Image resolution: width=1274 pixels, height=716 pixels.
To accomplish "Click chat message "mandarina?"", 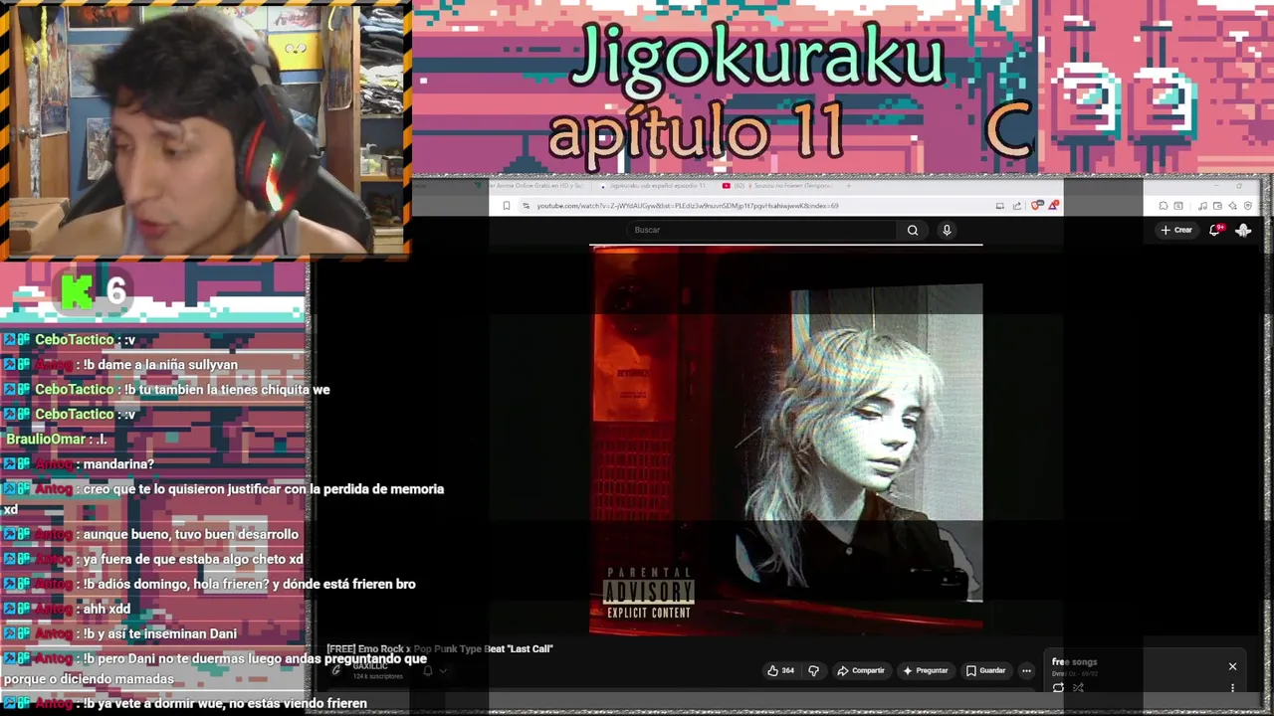I will point(118,464).
